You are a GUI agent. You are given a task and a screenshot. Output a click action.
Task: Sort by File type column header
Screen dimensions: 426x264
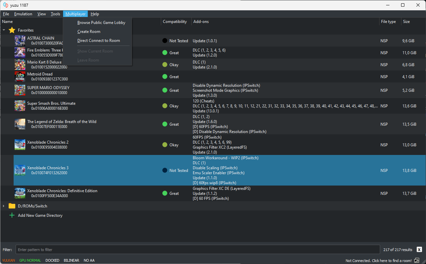click(390, 22)
